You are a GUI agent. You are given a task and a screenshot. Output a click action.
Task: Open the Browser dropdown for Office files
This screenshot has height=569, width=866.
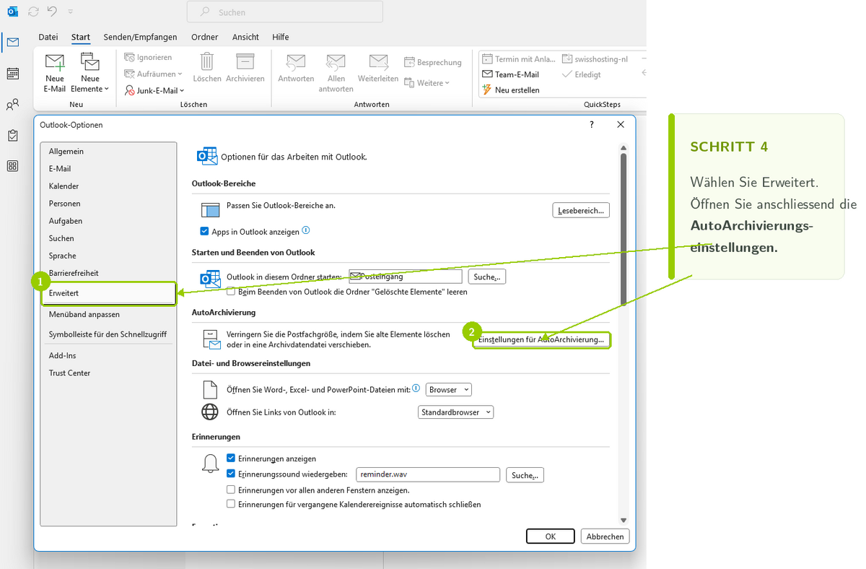click(449, 389)
